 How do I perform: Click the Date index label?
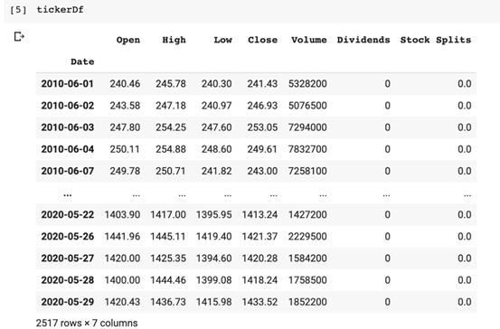tap(82, 61)
